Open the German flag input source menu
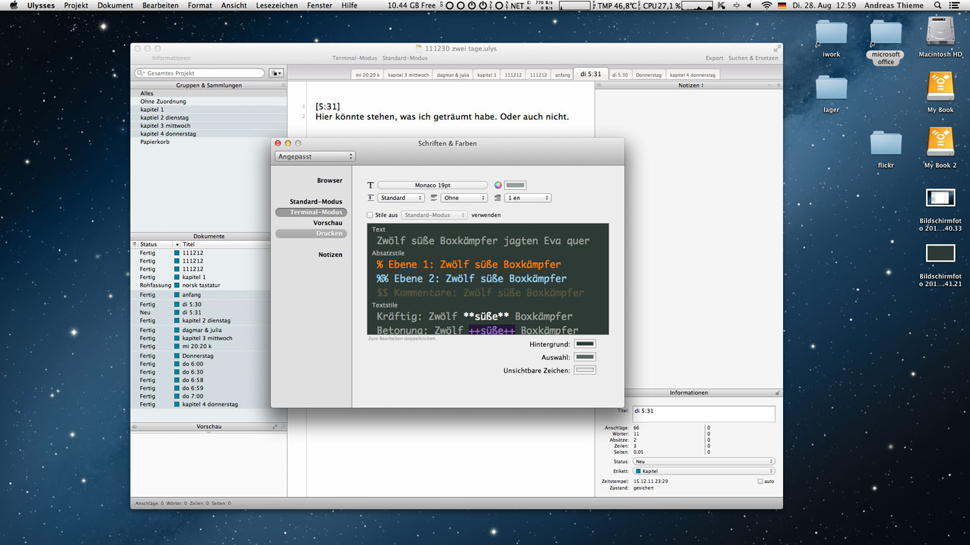The image size is (970, 545). tap(782, 5)
